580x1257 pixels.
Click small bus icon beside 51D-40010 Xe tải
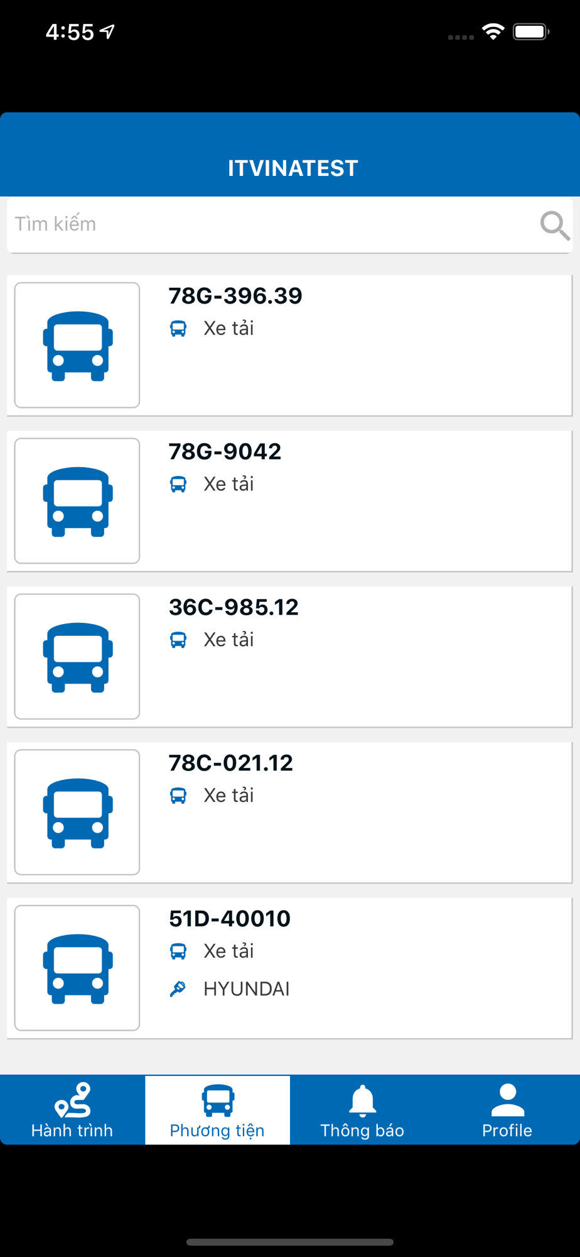[x=178, y=952]
